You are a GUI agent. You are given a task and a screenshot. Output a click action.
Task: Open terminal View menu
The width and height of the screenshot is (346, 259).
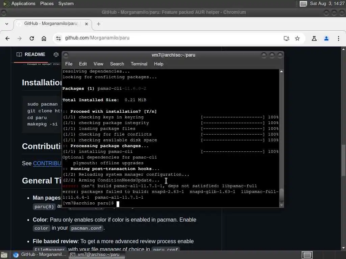(x=98, y=64)
